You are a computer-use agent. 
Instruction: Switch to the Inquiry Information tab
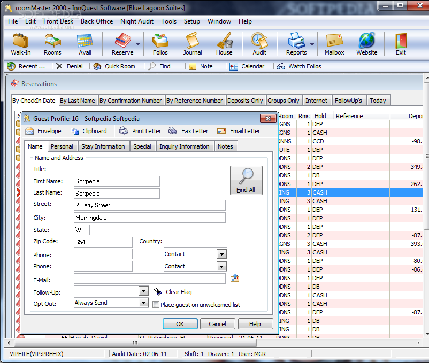coord(185,146)
